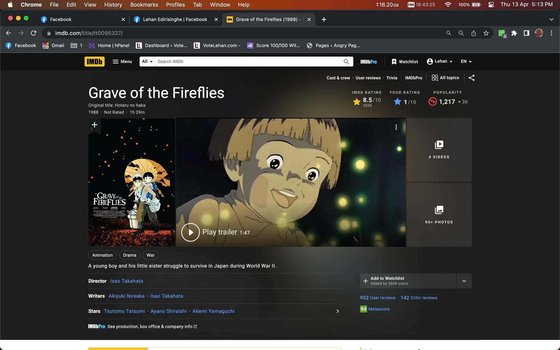Open the 4 Videos tile
Screen dimensions: 560x350
coord(439,150)
